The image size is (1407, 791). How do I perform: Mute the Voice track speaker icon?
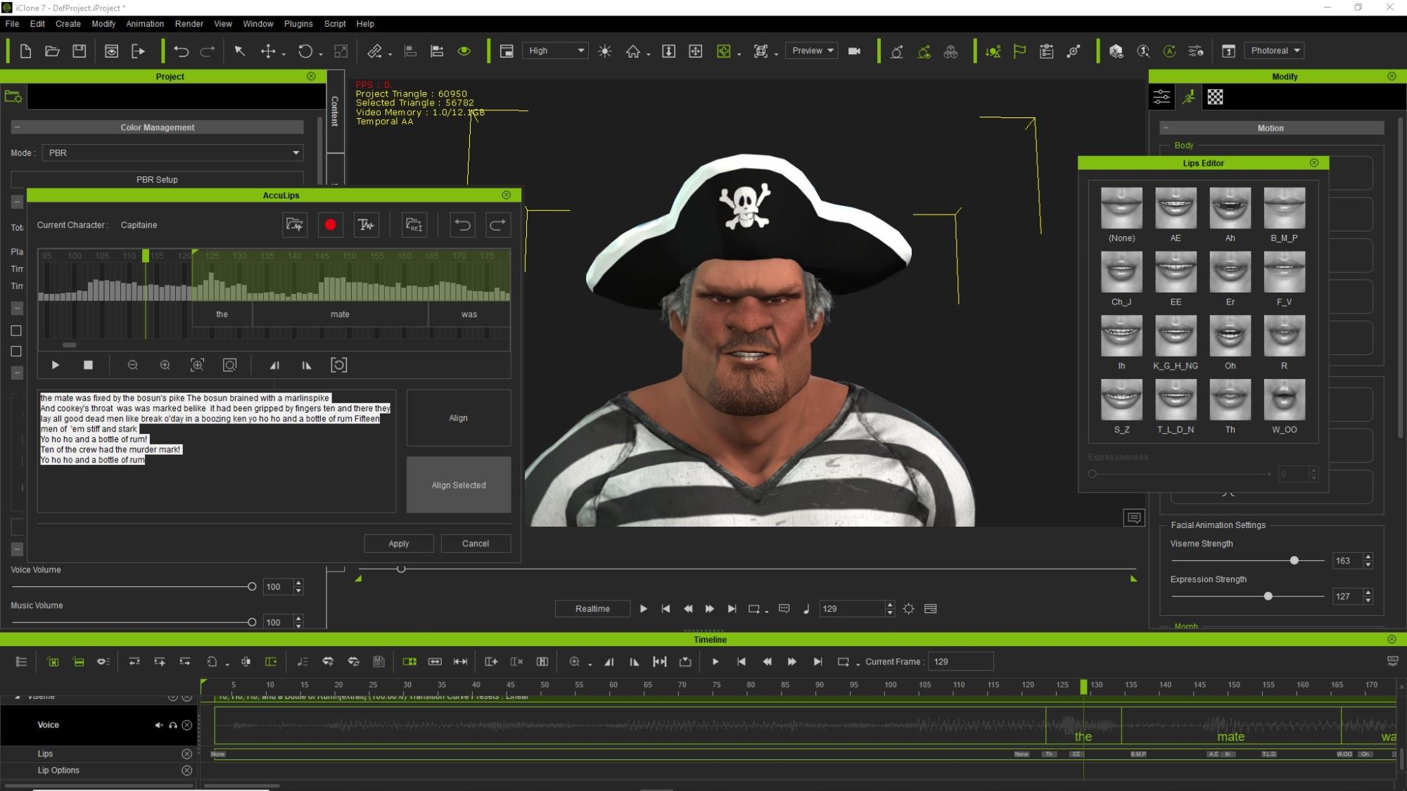(159, 725)
